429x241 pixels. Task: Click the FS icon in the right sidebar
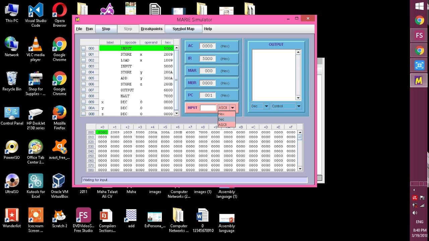pyautogui.click(x=419, y=35)
